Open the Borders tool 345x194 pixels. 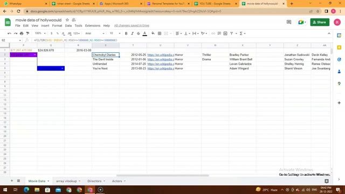click(160, 33)
